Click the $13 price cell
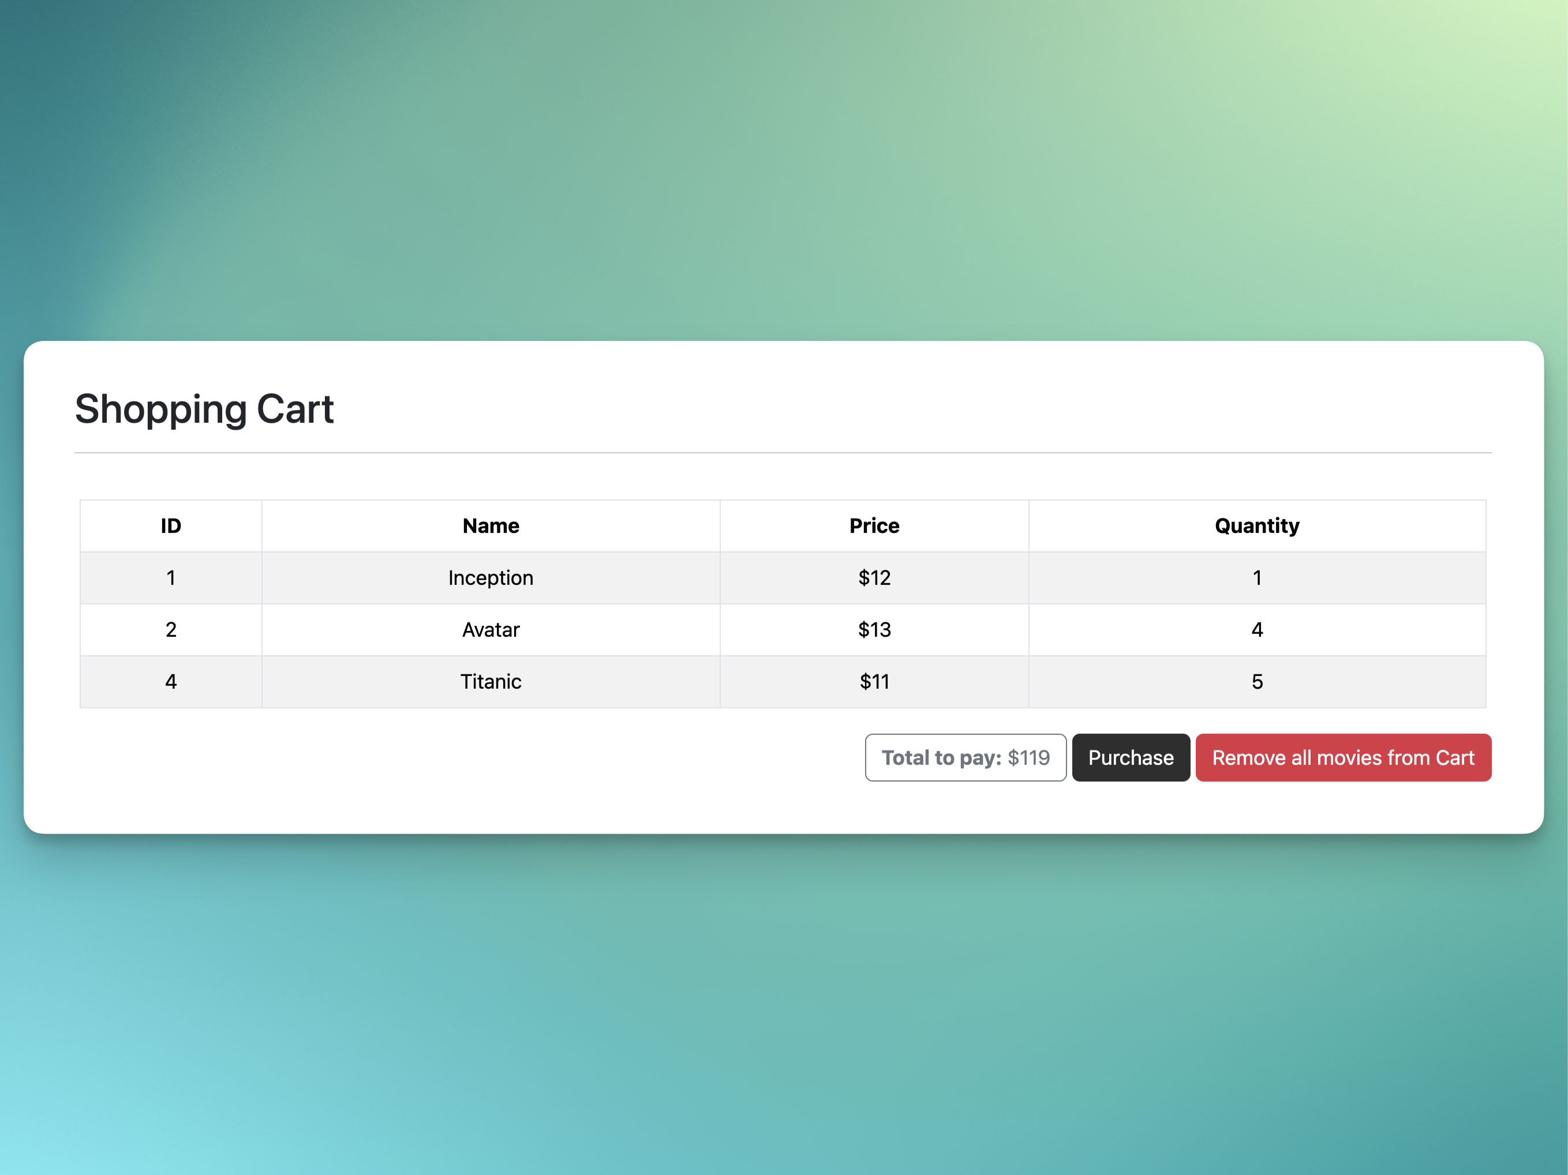Viewport: 1568px width, 1175px height. 873,629
